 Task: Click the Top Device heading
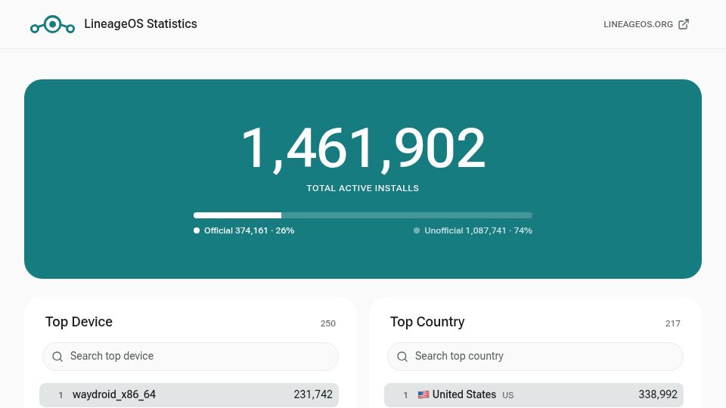coord(79,322)
